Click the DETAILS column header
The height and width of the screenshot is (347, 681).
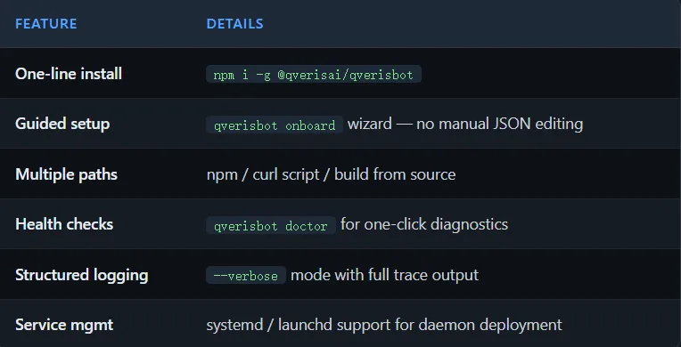click(234, 23)
